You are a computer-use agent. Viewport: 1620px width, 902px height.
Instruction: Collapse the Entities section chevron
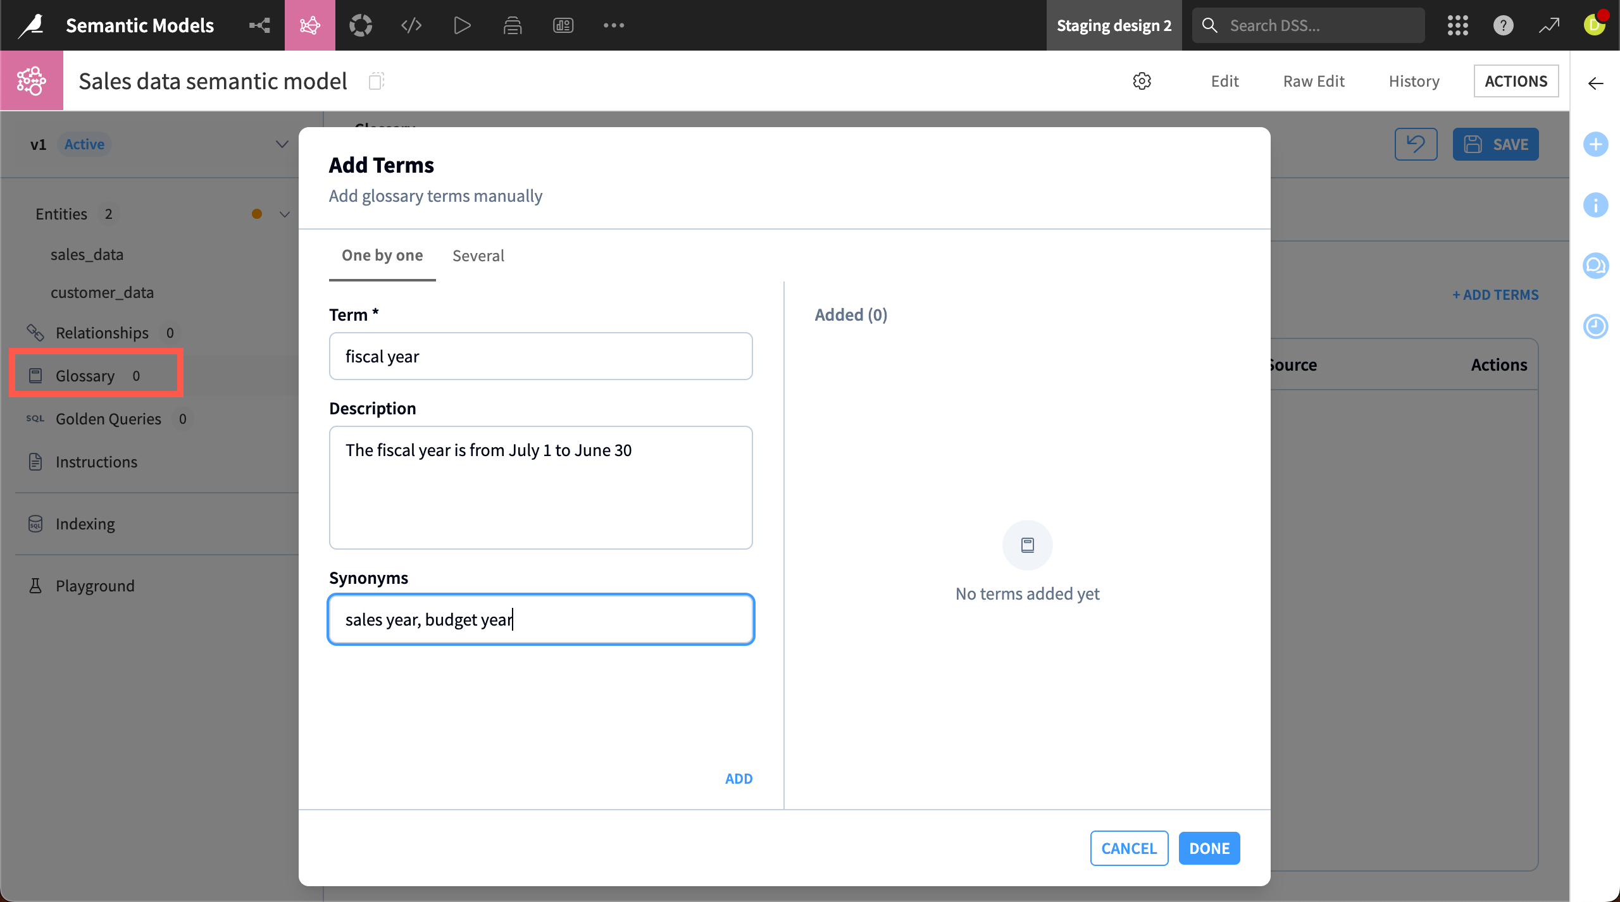[x=285, y=214]
